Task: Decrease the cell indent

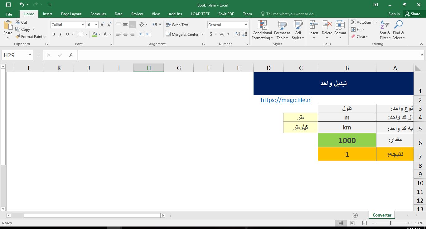Action: point(142,34)
